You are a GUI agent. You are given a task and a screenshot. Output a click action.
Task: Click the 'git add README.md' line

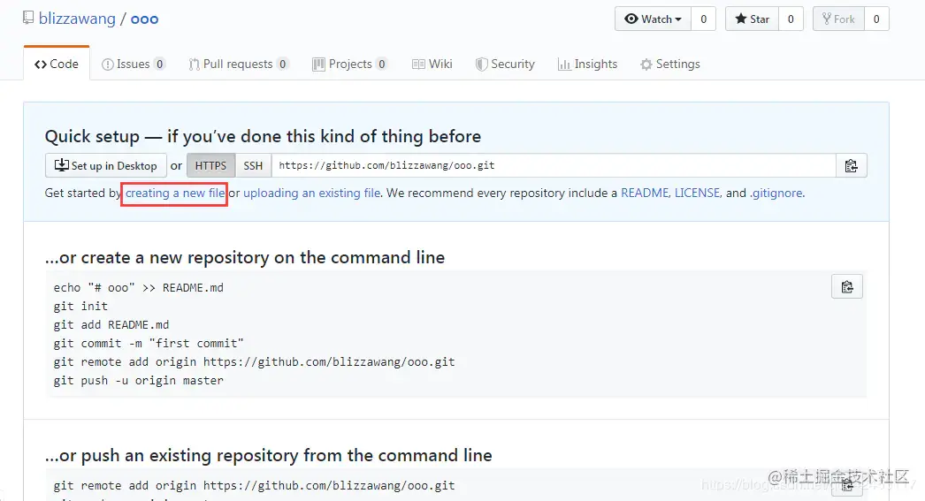point(111,325)
